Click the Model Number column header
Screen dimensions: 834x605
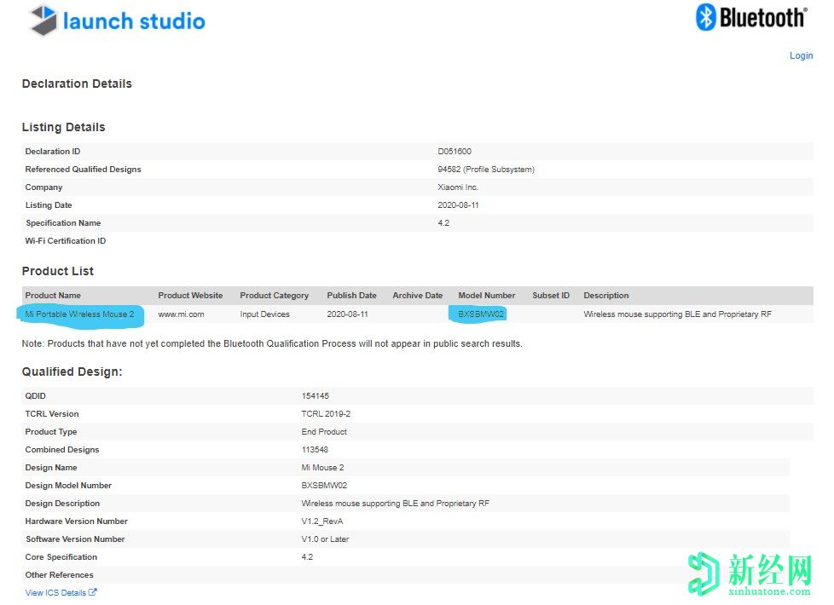486,296
